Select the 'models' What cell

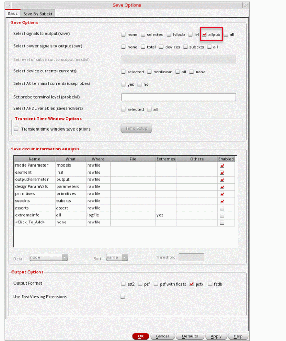[71, 165]
